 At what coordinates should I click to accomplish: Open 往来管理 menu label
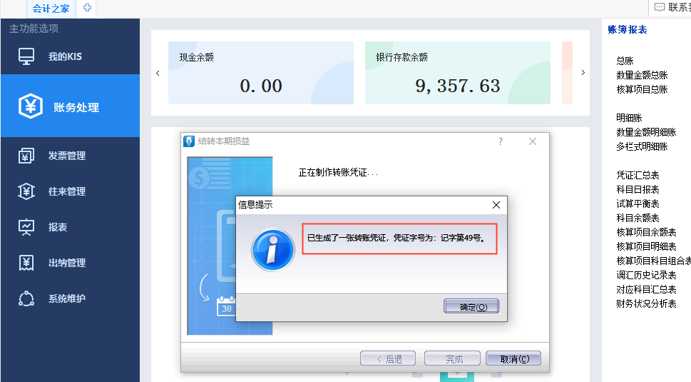[x=67, y=191]
